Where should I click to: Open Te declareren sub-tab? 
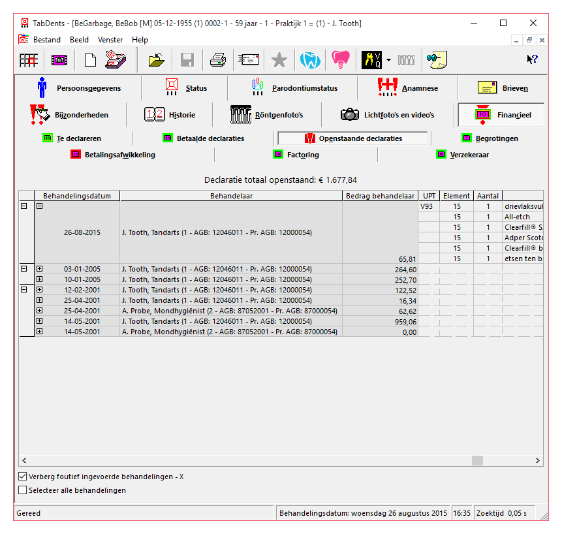(x=72, y=138)
